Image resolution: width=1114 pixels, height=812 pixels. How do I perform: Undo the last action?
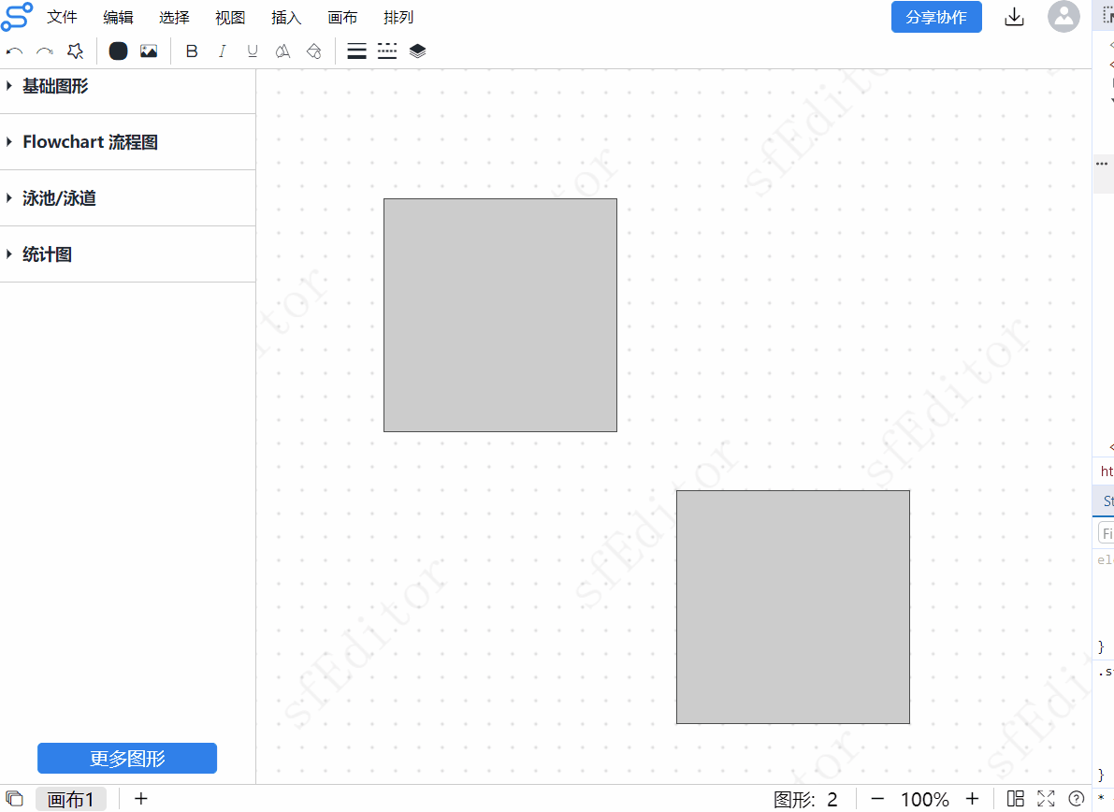[14, 51]
